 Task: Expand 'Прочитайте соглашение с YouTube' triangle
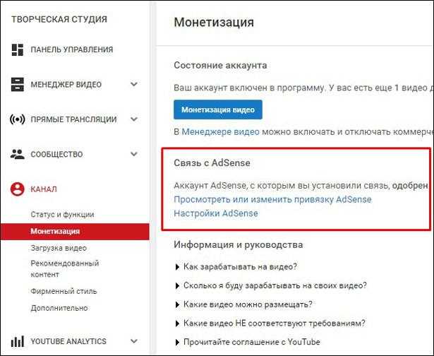tap(177, 343)
